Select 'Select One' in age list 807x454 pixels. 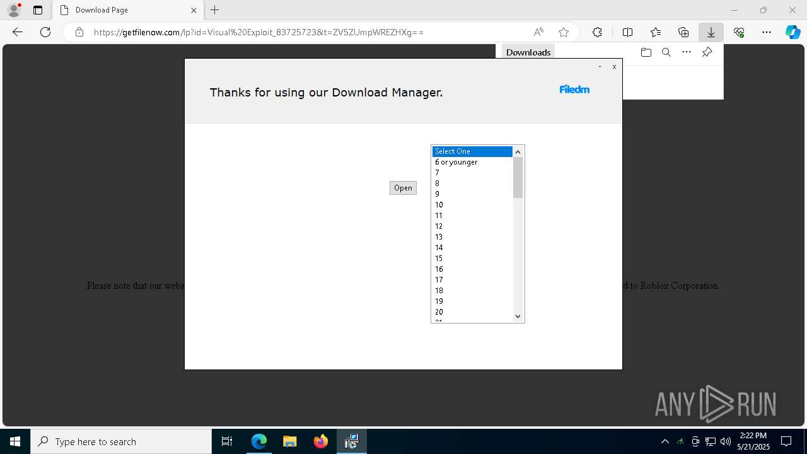(472, 151)
